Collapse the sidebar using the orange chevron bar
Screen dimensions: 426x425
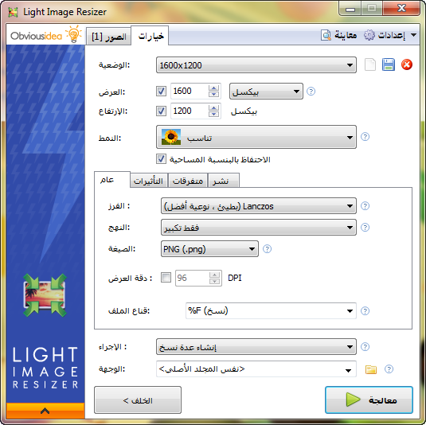tap(45, 411)
